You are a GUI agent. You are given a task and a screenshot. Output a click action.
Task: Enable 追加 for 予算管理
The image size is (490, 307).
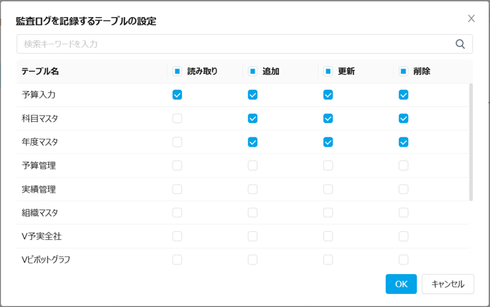click(x=253, y=165)
